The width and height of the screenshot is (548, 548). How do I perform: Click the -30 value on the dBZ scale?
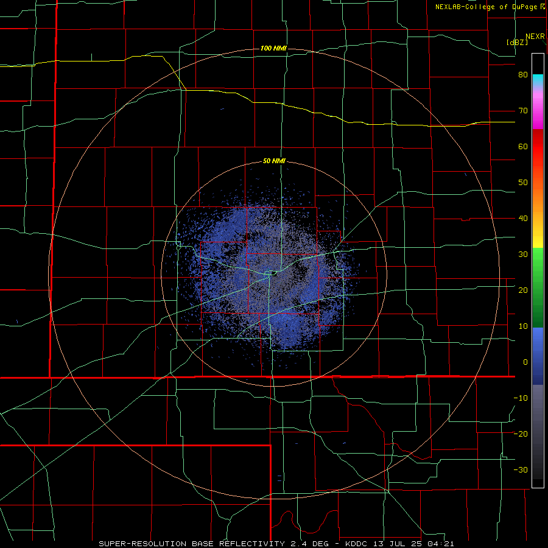pyautogui.click(x=521, y=470)
